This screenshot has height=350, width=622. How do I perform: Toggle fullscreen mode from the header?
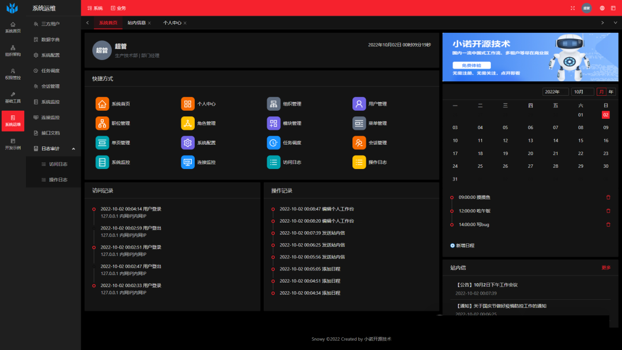coord(572,8)
